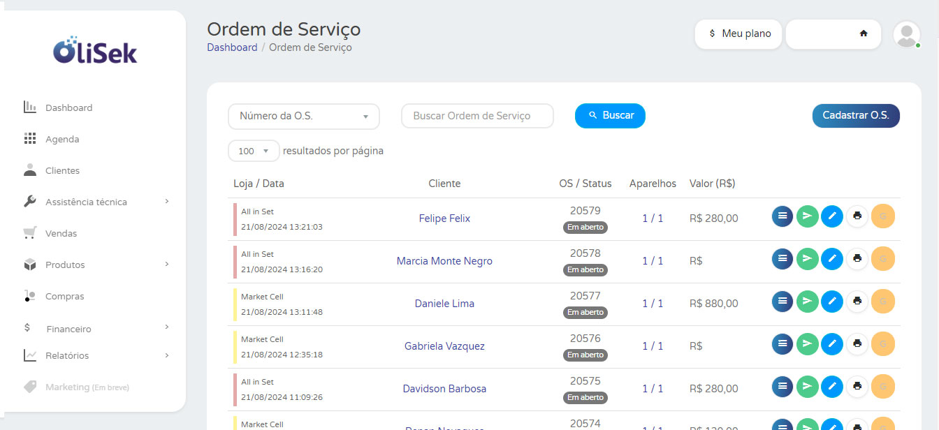The height and width of the screenshot is (430, 939).
Task: Edit OS 20576 with pencil icon
Action: (x=831, y=344)
